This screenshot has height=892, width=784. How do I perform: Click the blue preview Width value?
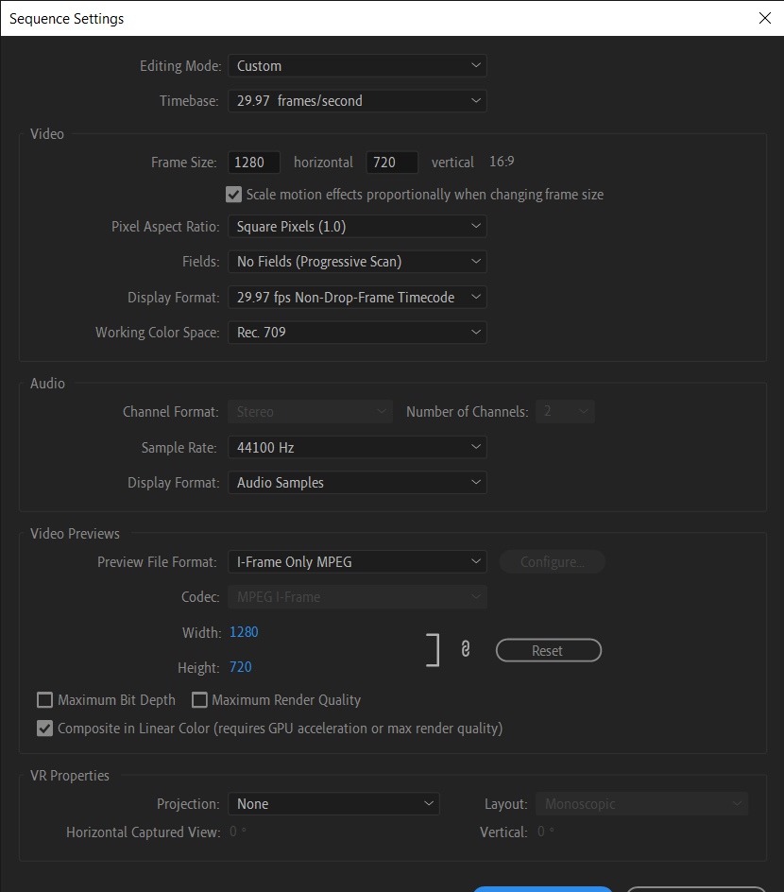pos(244,632)
